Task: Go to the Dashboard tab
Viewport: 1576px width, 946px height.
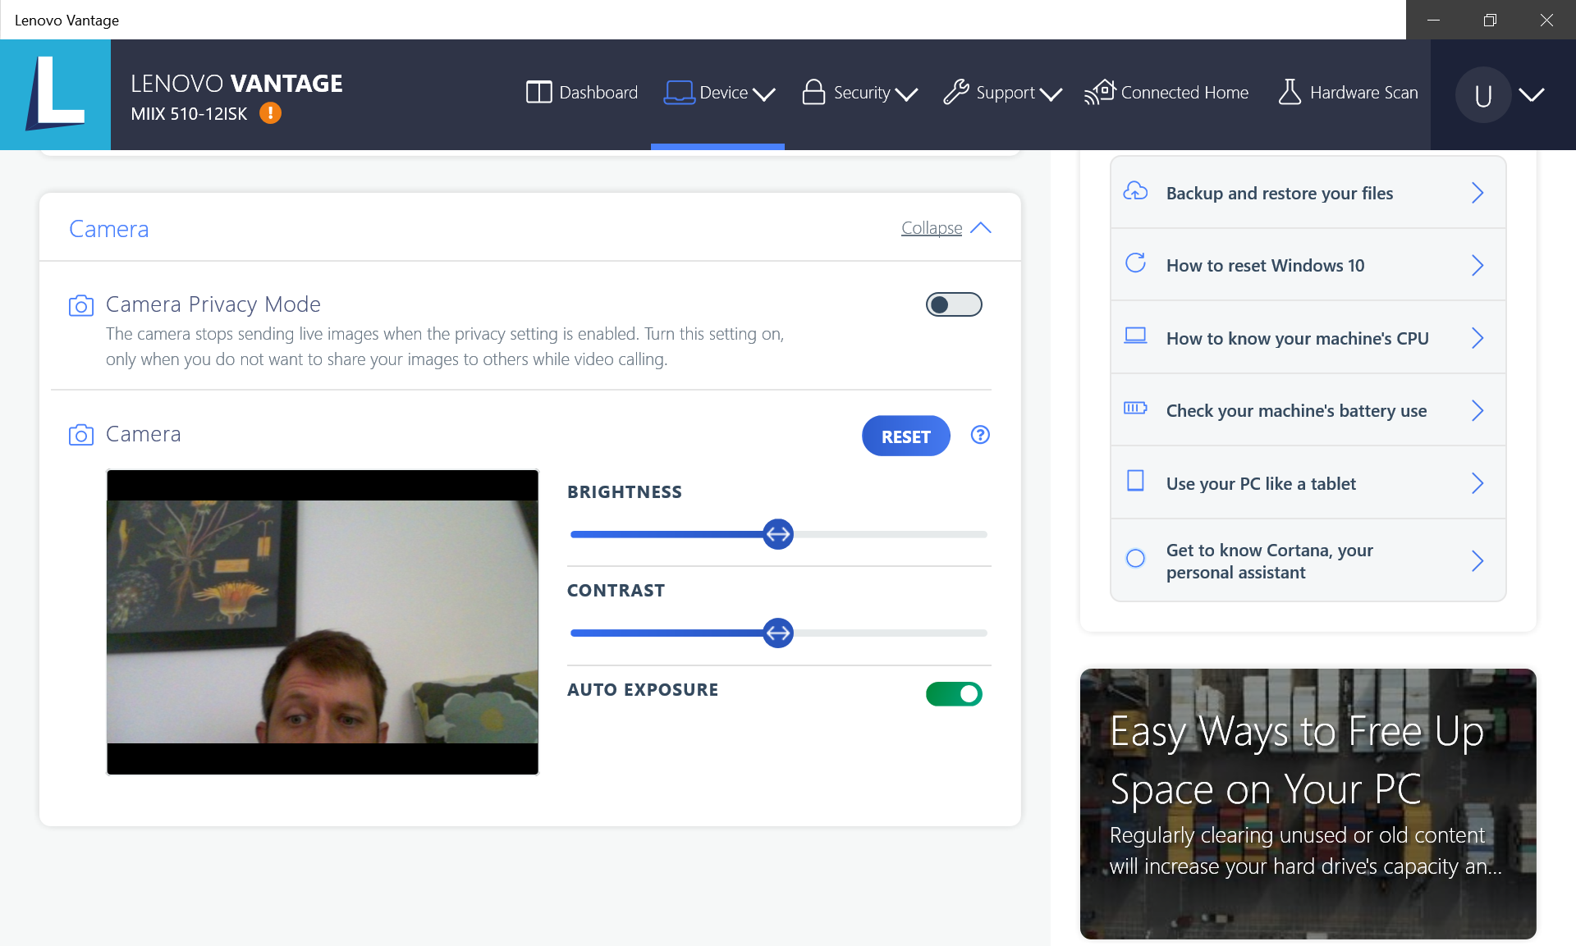Action: click(582, 93)
